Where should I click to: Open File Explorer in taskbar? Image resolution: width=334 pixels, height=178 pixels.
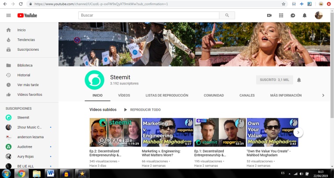36,174
